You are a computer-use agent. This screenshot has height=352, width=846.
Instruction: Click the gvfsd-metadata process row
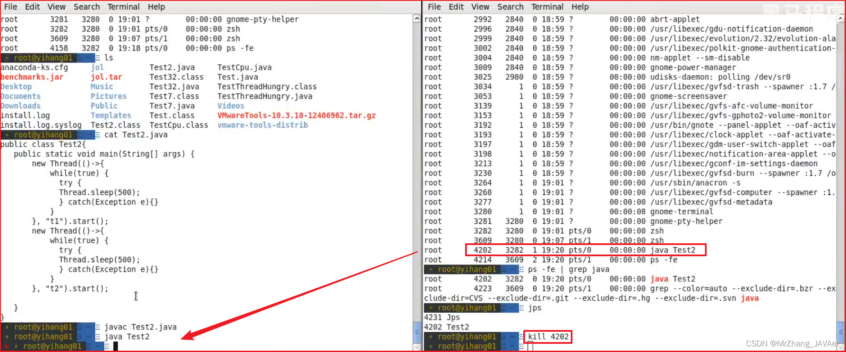598,202
